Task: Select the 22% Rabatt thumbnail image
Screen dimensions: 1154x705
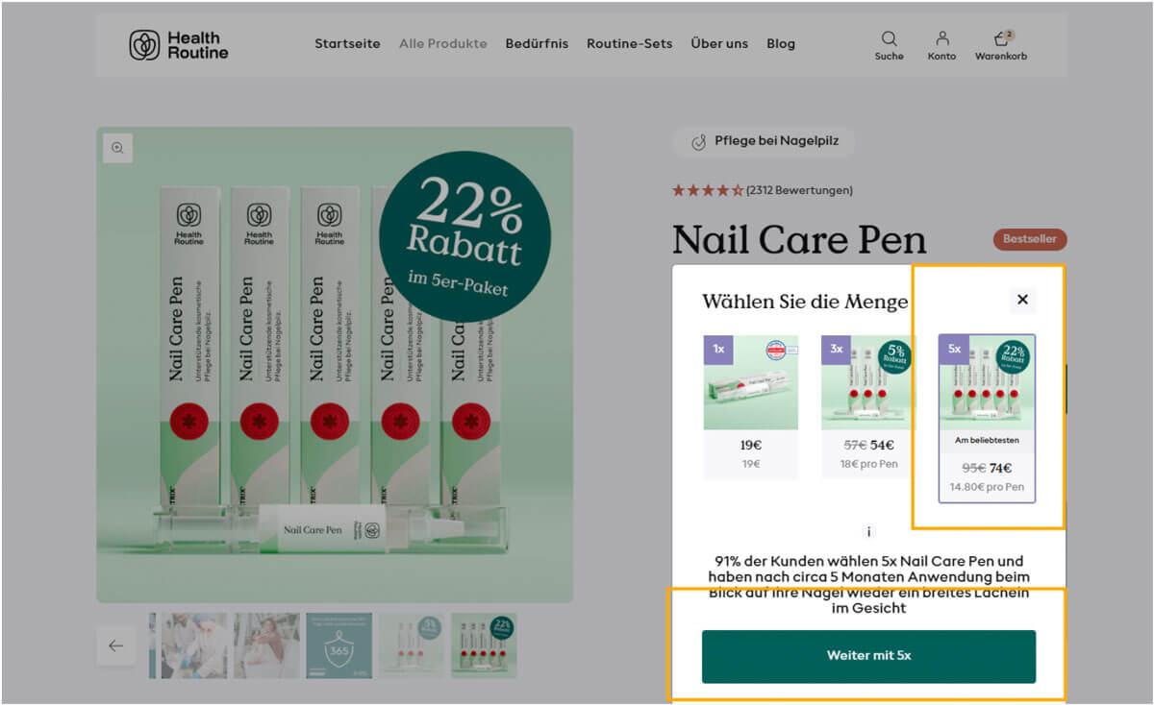Action: click(x=484, y=645)
